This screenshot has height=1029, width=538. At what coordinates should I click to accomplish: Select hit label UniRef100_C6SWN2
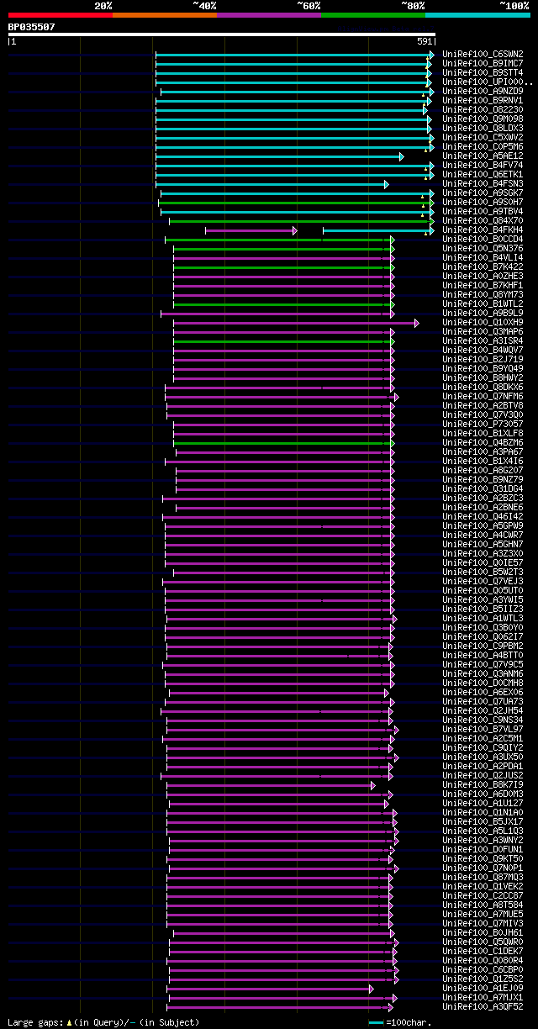tap(483, 54)
